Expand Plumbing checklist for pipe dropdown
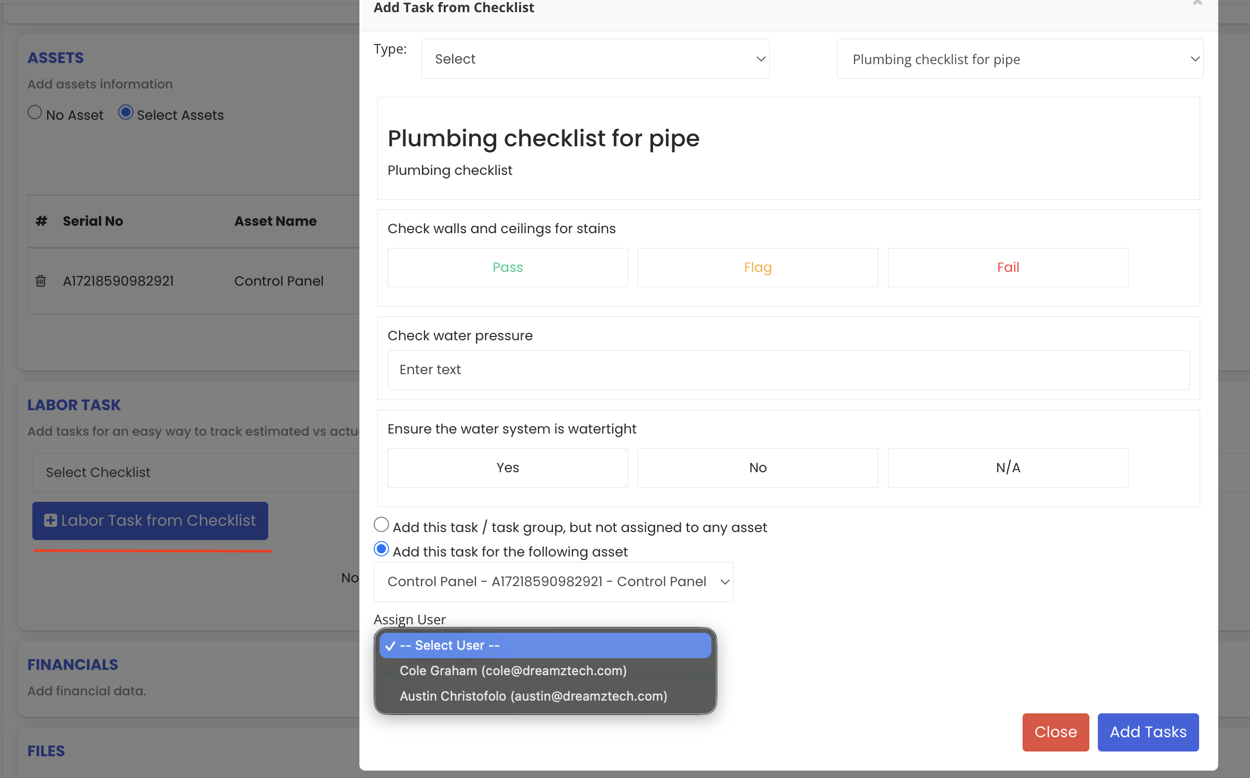Viewport: 1250px width, 778px height. tap(1019, 59)
